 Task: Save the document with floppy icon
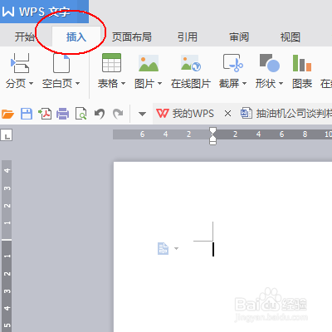(27, 114)
